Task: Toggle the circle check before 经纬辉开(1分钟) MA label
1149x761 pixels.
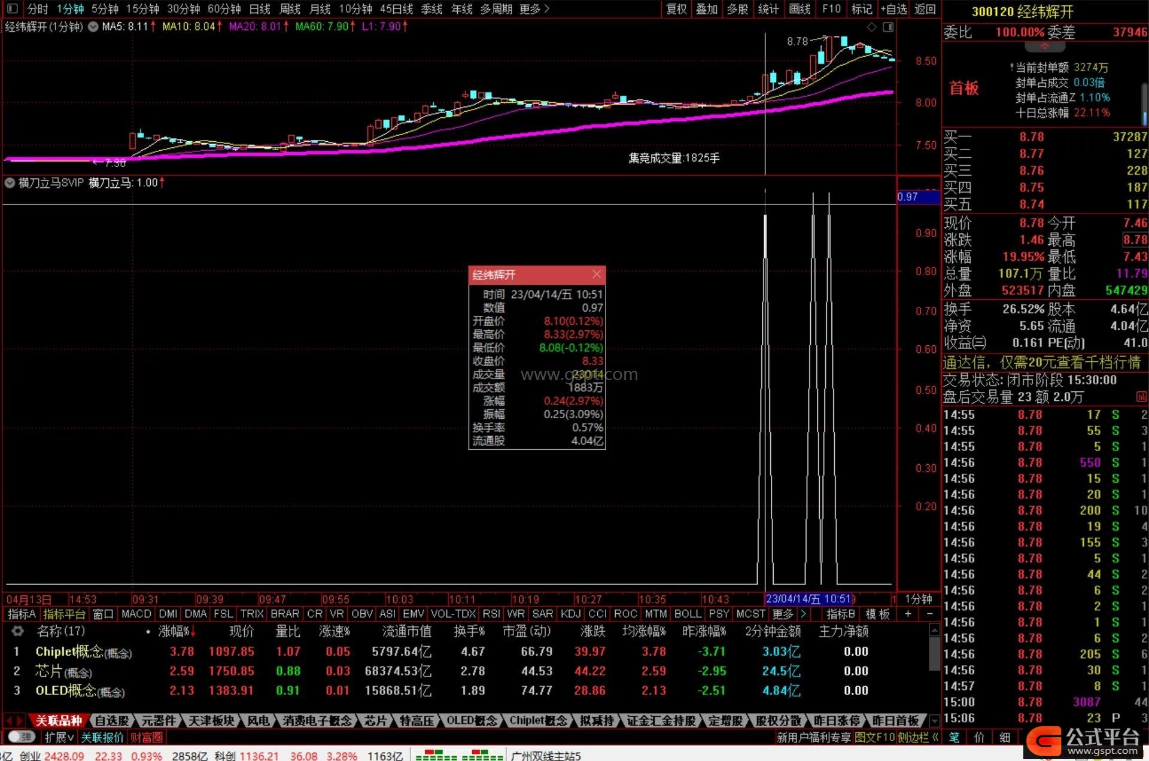Action: [x=93, y=27]
